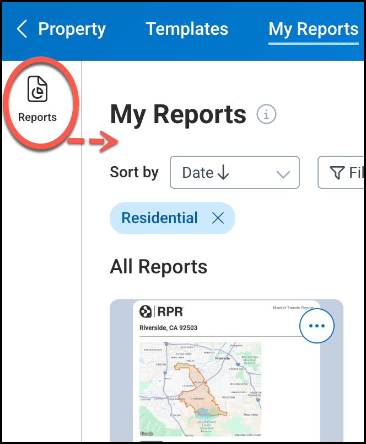Click the Market Trends Report label
366x444 pixels.
[x=293, y=308]
